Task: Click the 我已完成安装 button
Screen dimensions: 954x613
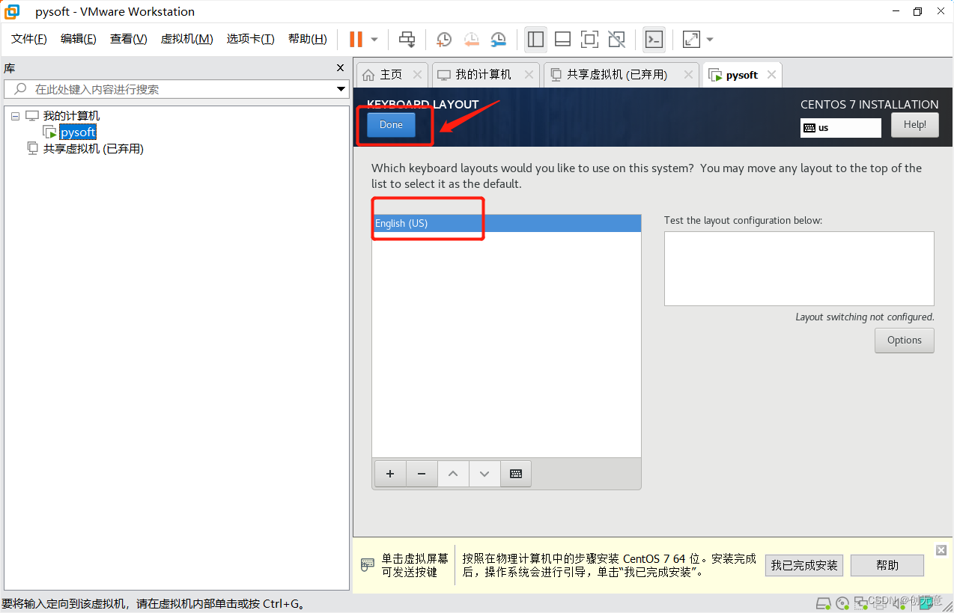Action: (804, 565)
